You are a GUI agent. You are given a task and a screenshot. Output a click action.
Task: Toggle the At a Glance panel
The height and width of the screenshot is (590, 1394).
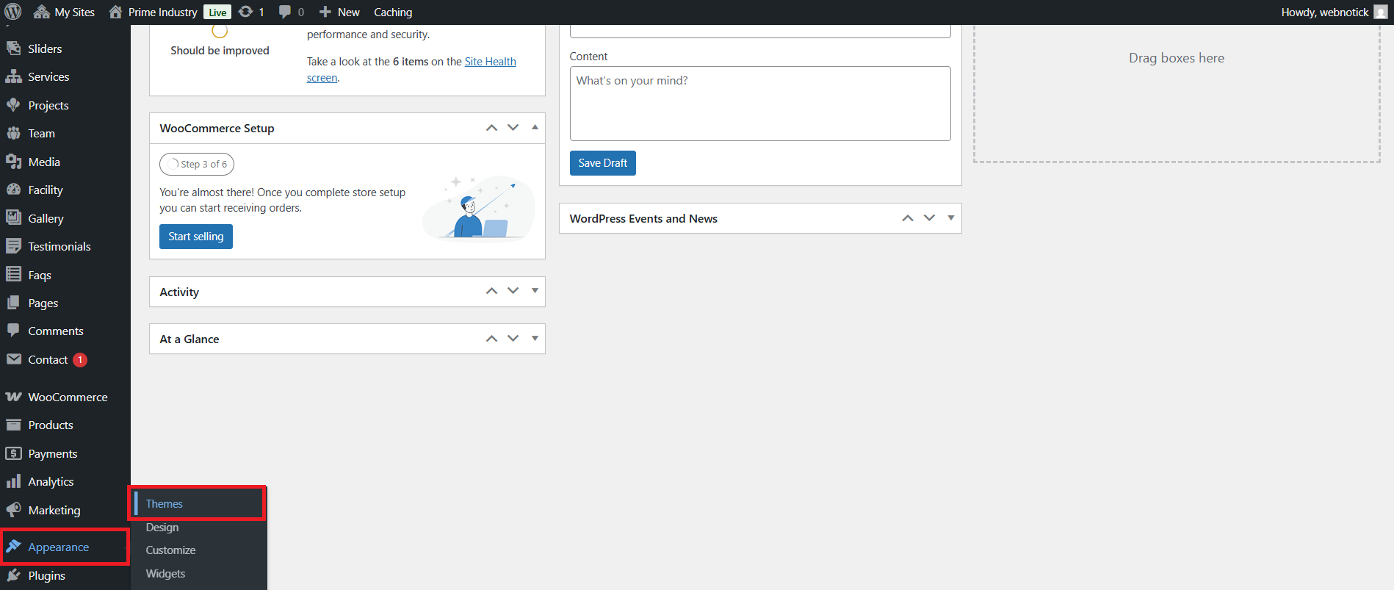coord(535,339)
